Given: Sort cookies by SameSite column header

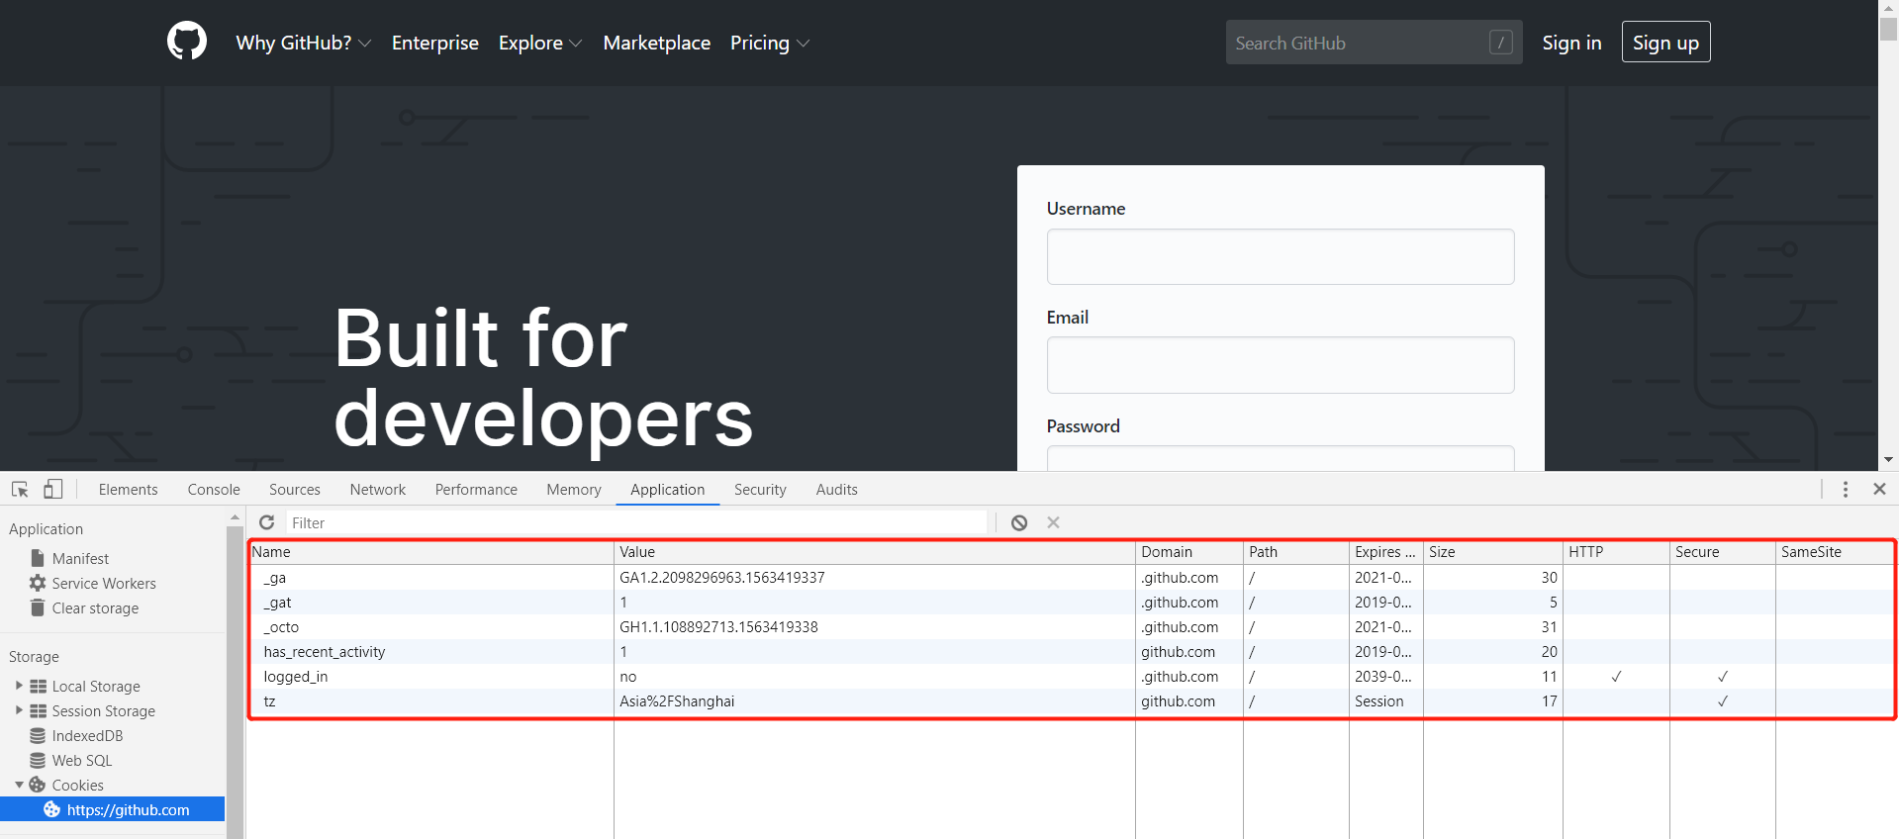Looking at the screenshot, I should pyautogui.click(x=1836, y=552).
